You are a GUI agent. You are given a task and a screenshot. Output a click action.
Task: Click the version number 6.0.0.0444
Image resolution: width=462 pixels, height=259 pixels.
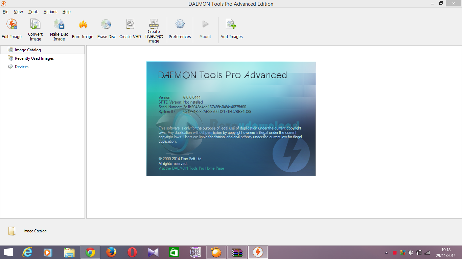[x=192, y=97]
